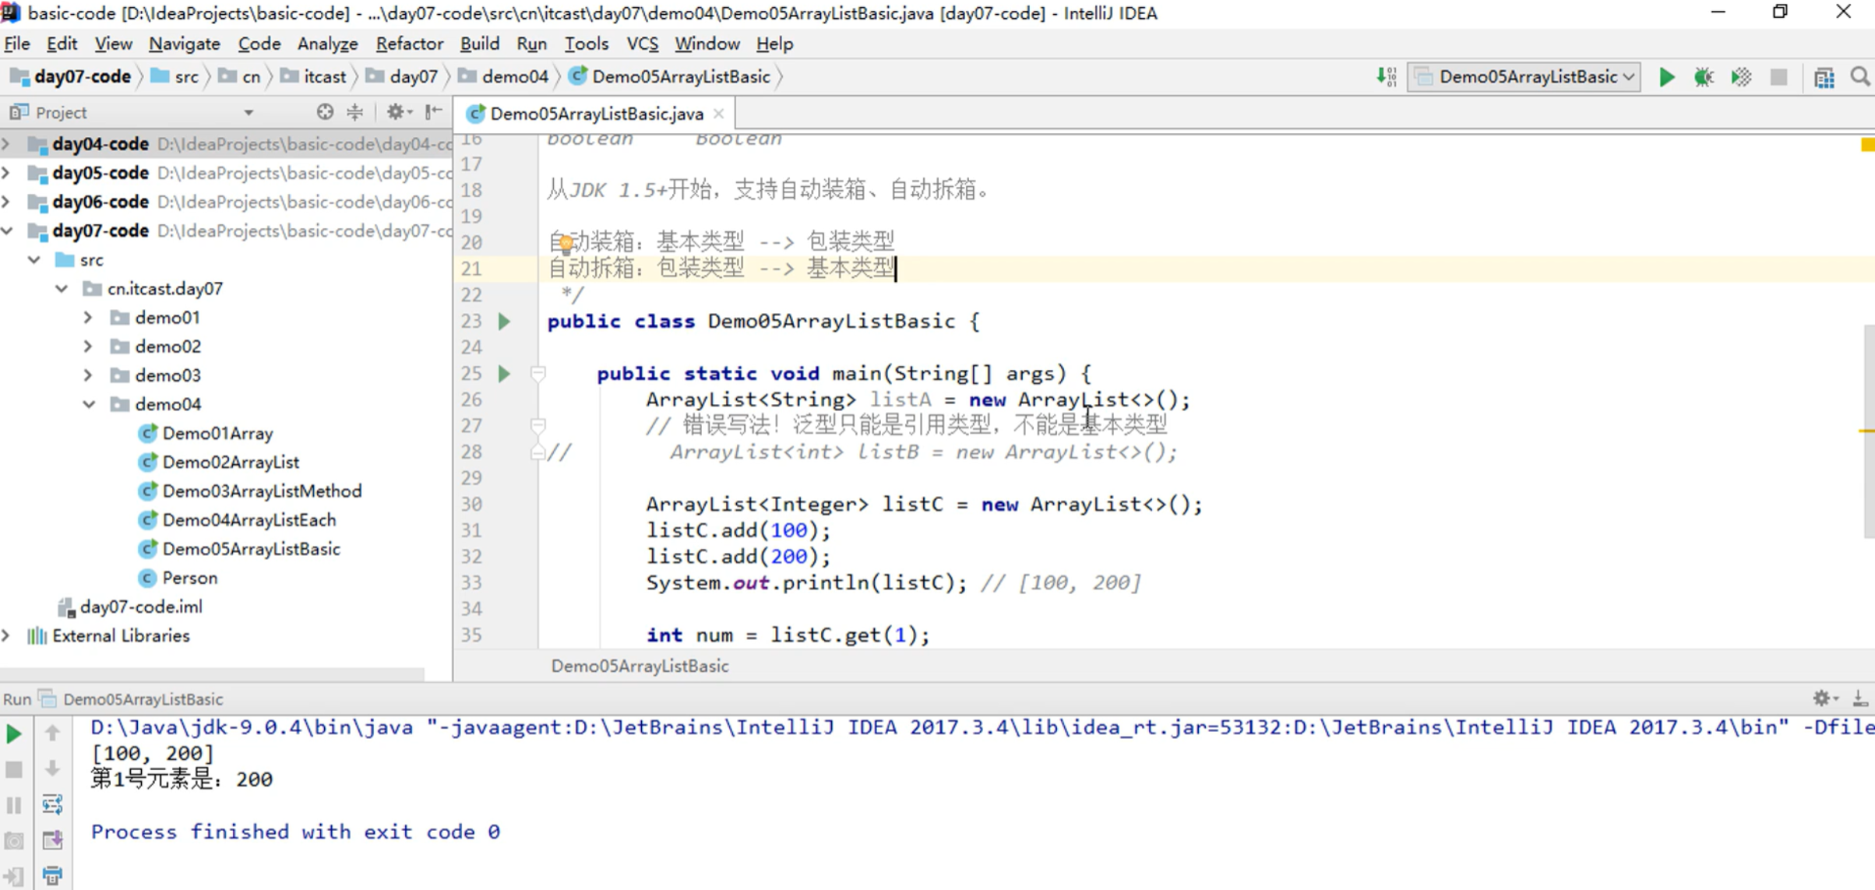Viewport: 1875px width, 890px height.
Task: Click the editor vertical scrollbar
Action: [1867, 431]
